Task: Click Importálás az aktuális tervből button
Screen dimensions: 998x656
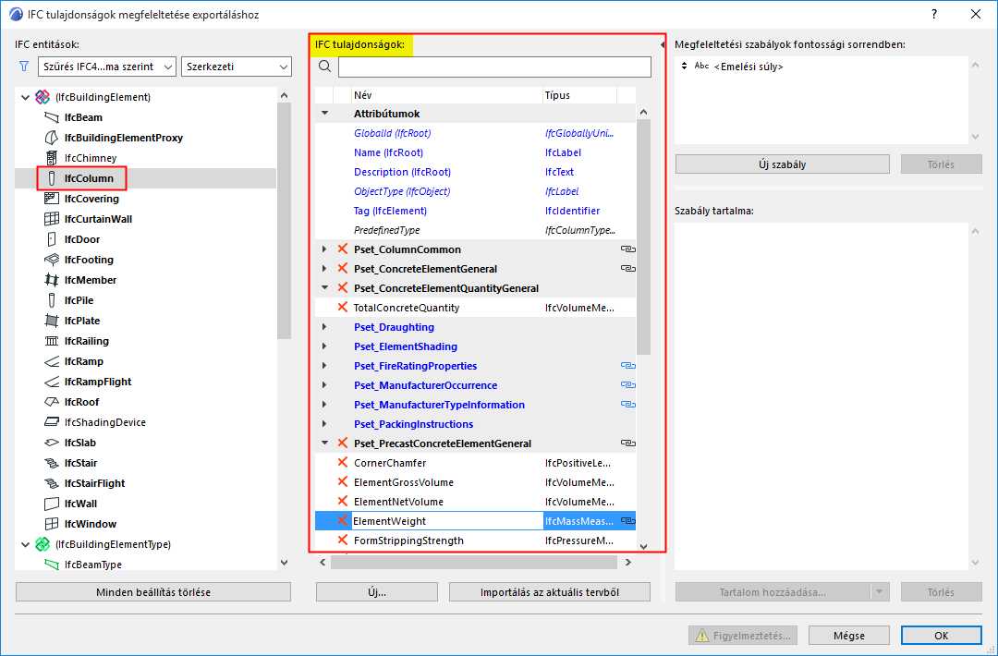Action: point(550,592)
